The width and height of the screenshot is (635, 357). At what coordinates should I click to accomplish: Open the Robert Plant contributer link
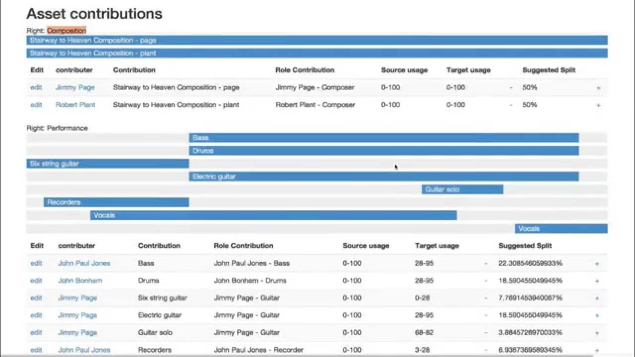coord(75,105)
